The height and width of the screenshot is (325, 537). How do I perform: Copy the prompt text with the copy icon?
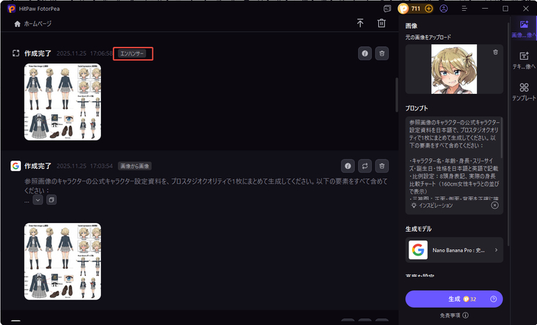51,199
